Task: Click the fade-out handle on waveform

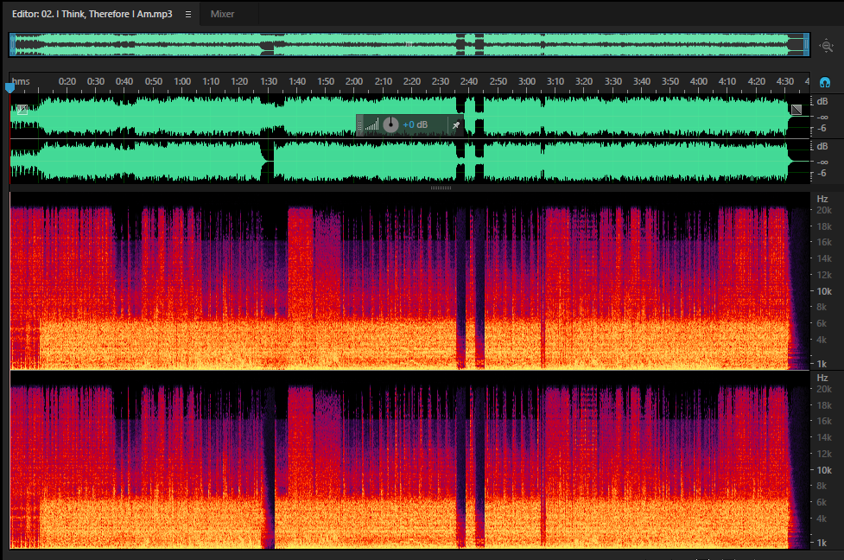Action: 796,110
